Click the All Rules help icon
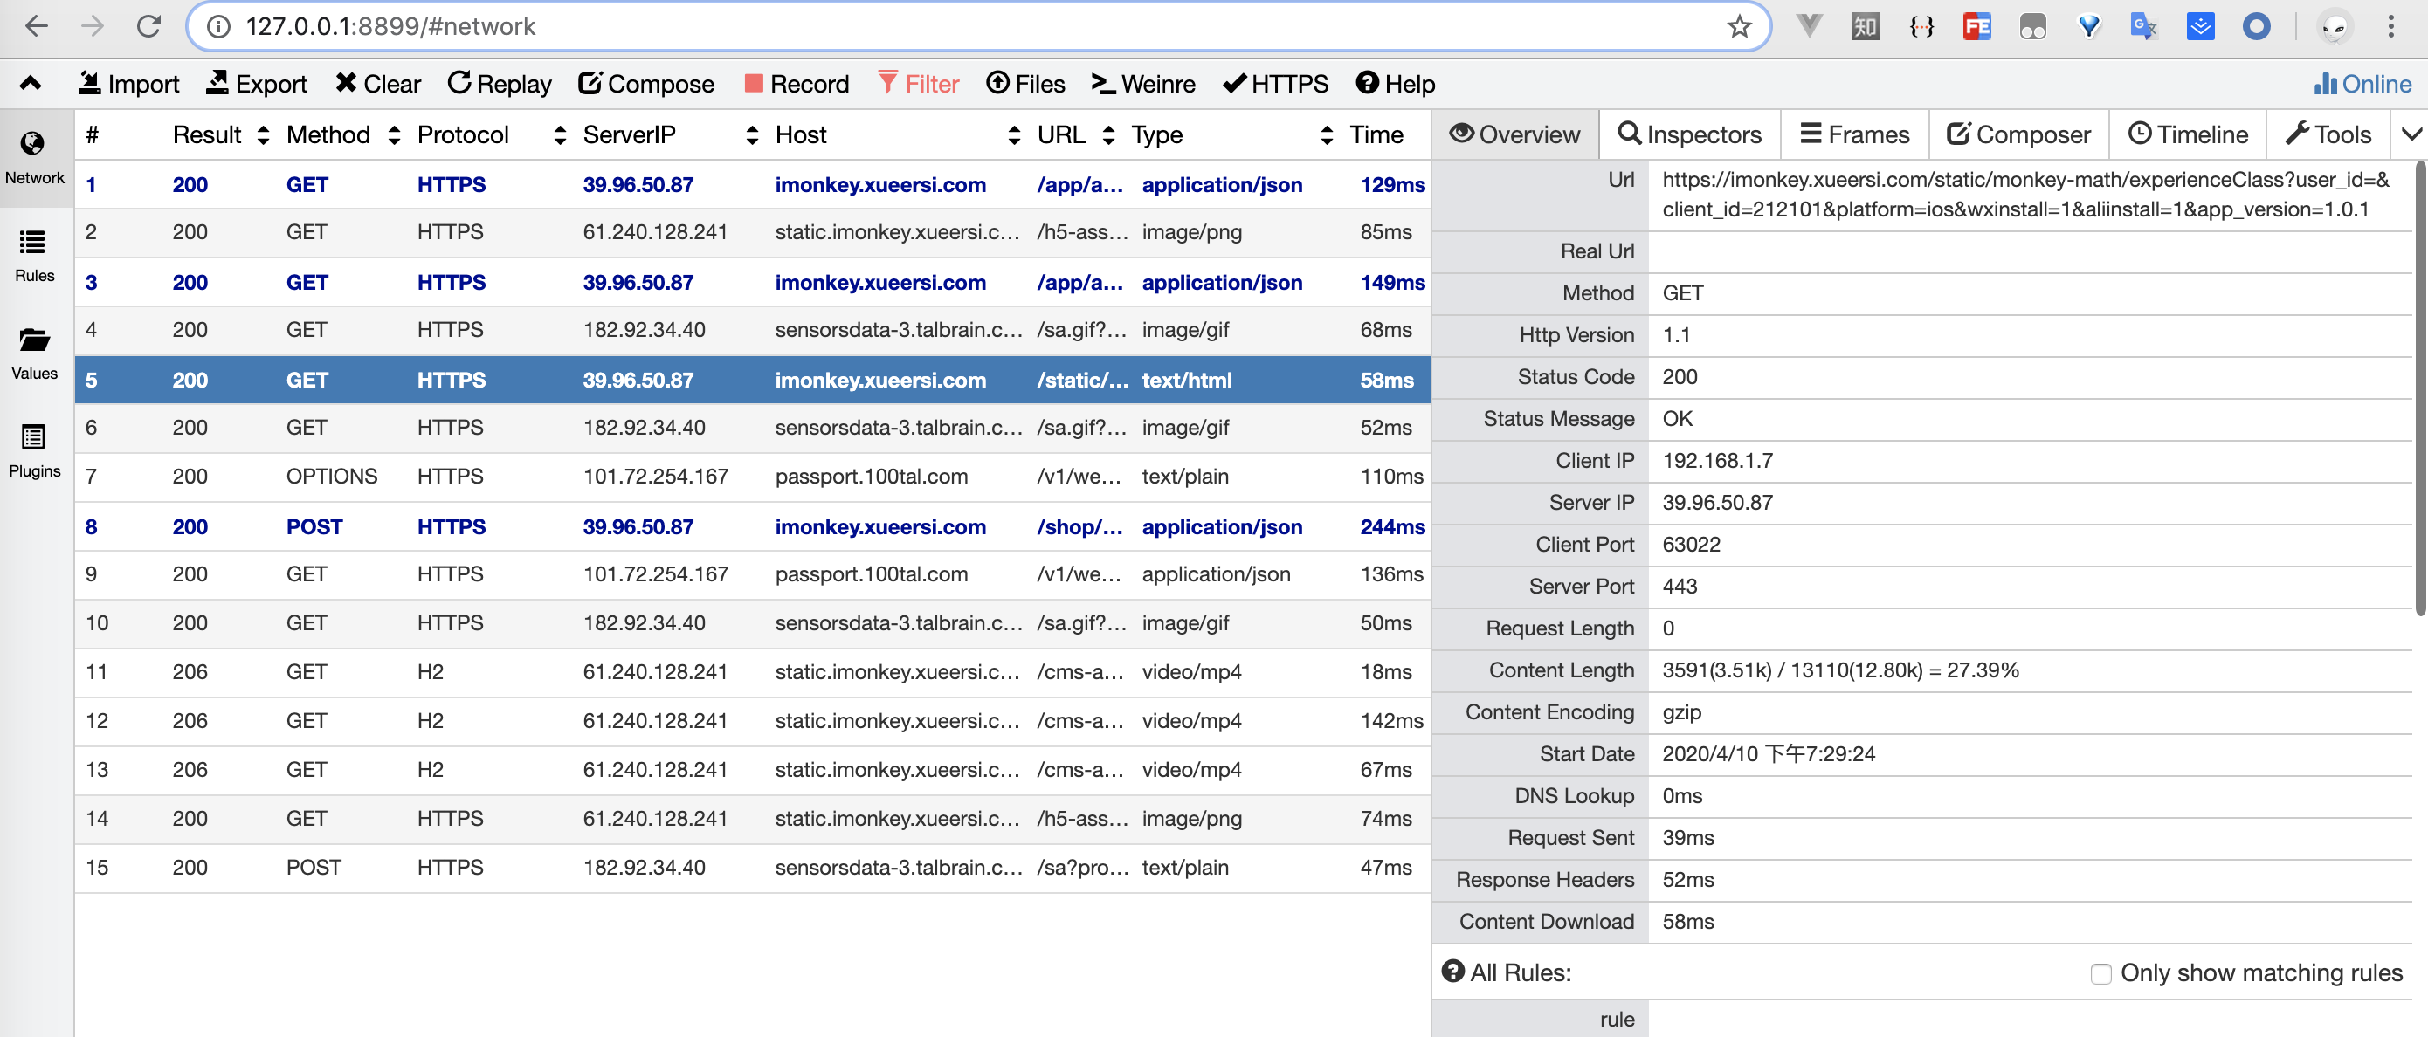The height and width of the screenshot is (1037, 2428). coord(1453,971)
